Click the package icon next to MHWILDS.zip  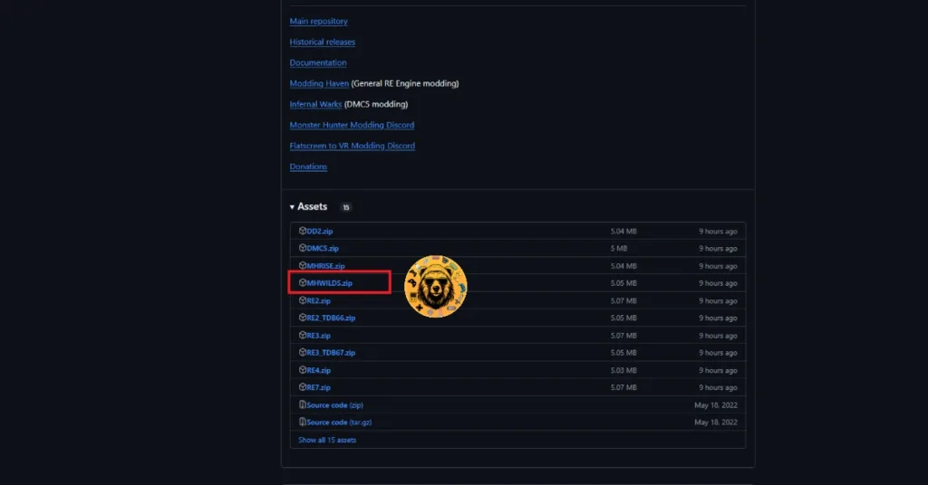pyautogui.click(x=303, y=283)
